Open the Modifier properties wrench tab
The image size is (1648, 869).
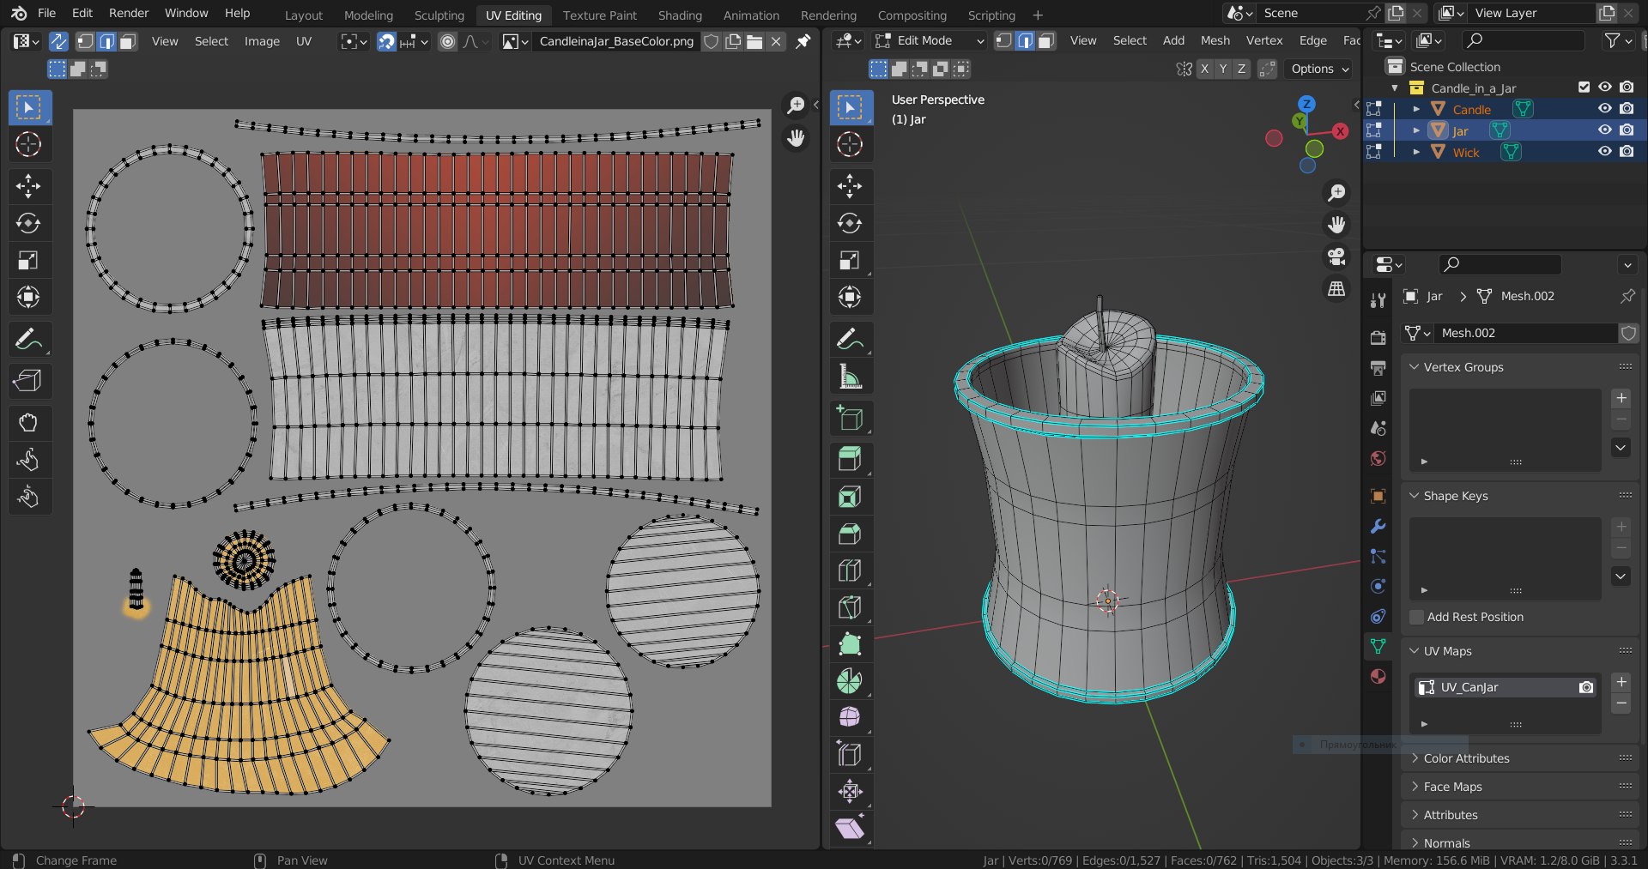pyautogui.click(x=1378, y=526)
